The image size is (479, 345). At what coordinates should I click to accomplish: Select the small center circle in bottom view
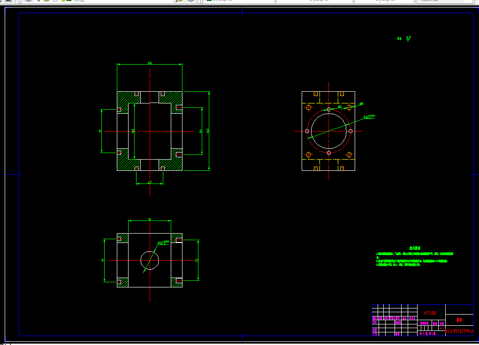coord(150,260)
